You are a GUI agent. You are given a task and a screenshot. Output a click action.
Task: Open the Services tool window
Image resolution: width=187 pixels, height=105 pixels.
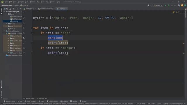coord(83,101)
